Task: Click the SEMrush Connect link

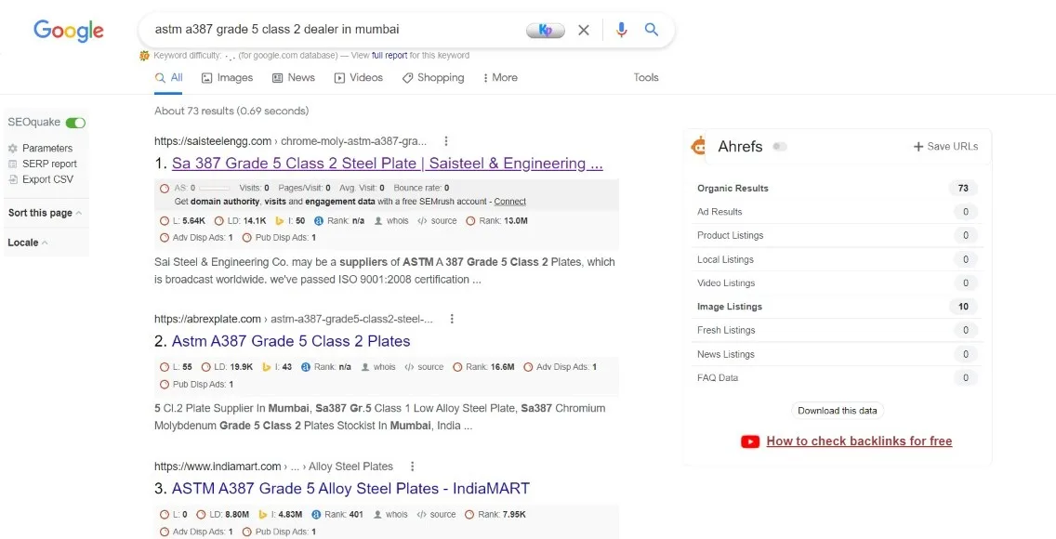Action: coord(509,202)
